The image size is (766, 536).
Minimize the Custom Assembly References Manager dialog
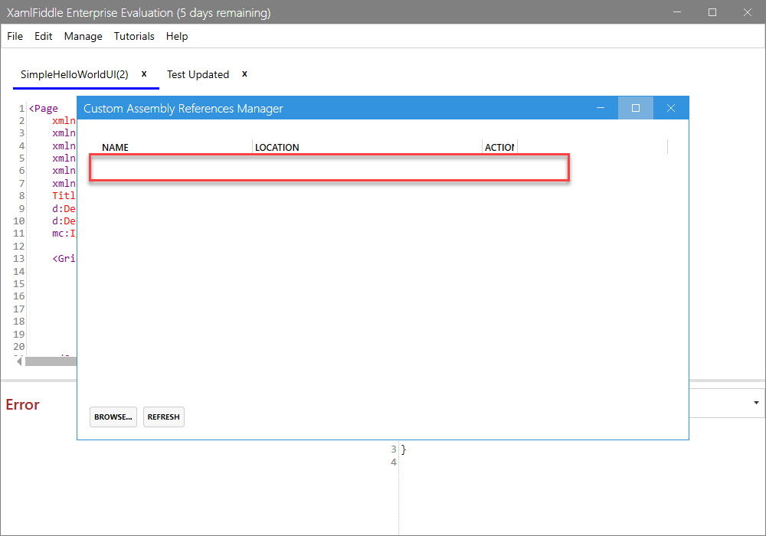click(601, 108)
